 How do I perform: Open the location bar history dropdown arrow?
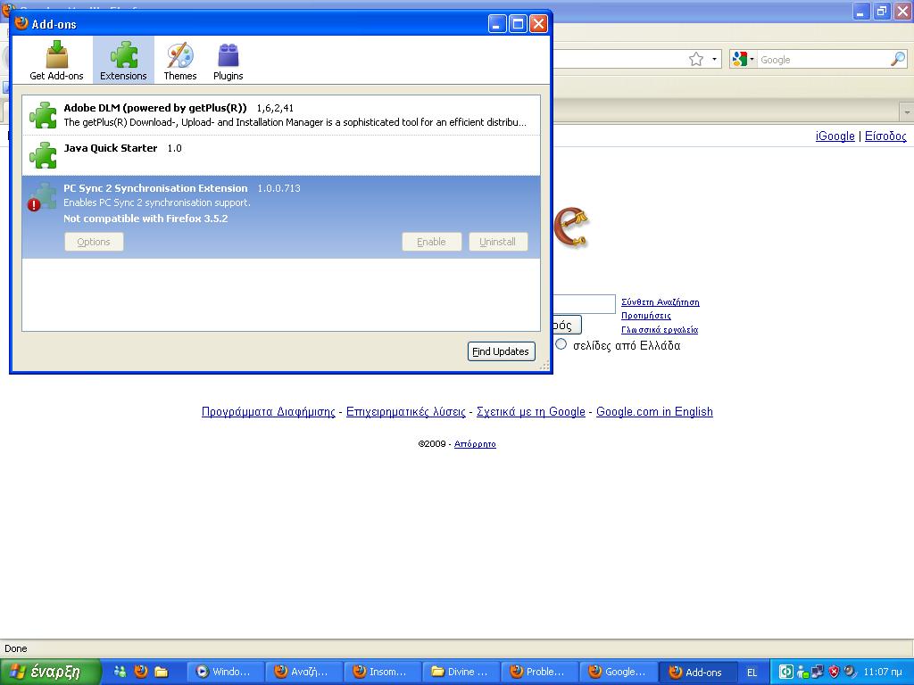(715, 60)
